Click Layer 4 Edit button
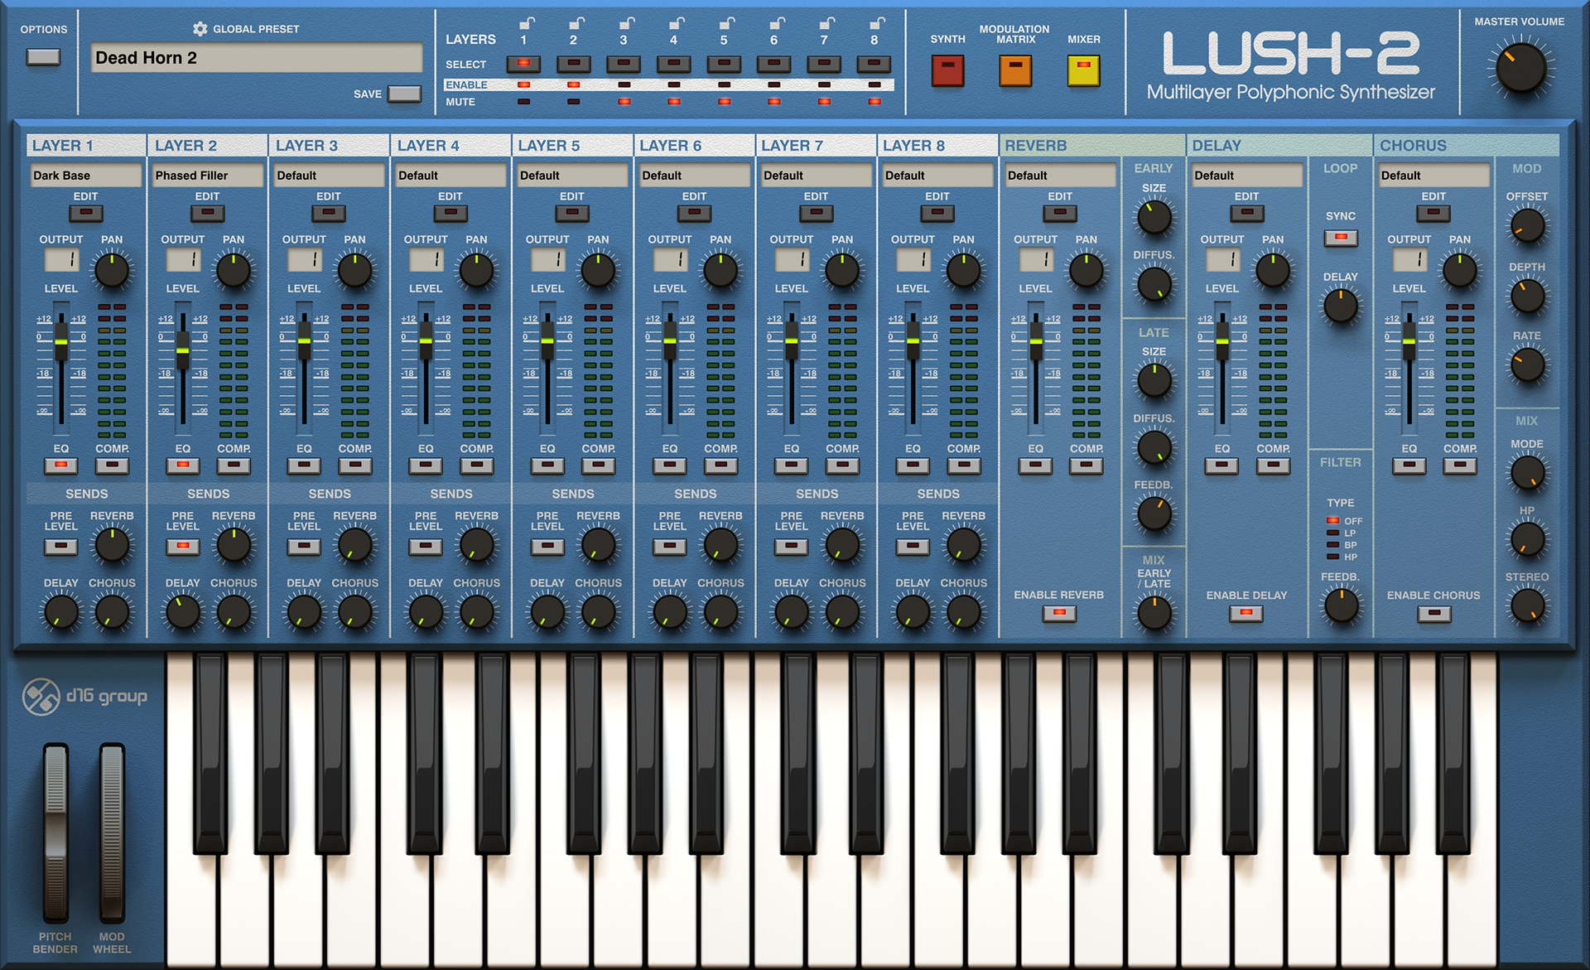 [450, 214]
